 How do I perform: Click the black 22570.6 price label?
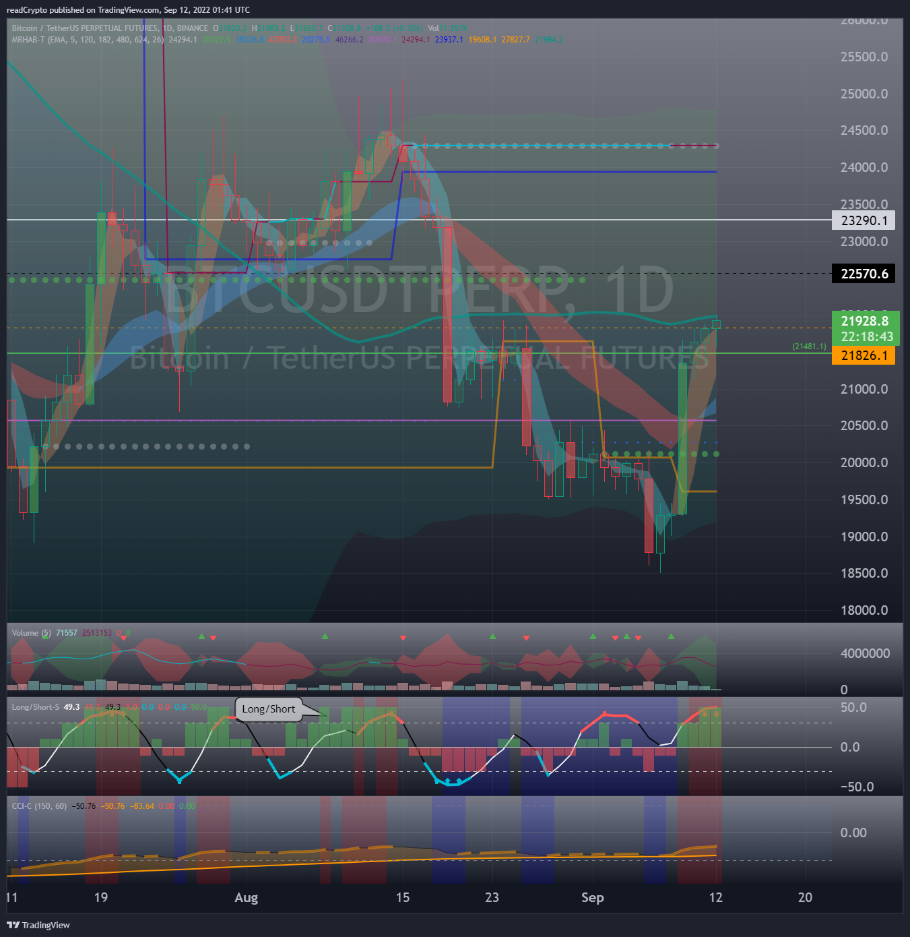864,274
